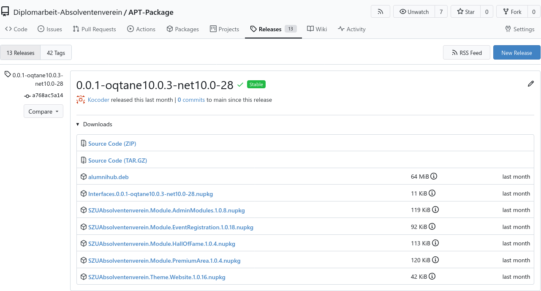Show info icon details for alumnihub.deb size

(435, 176)
